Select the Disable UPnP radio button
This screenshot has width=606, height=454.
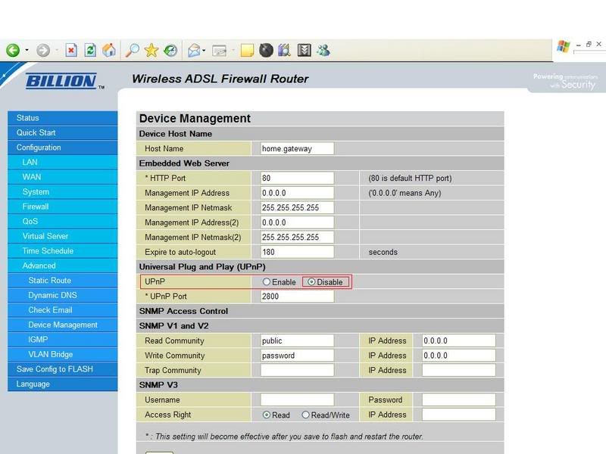pos(311,282)
